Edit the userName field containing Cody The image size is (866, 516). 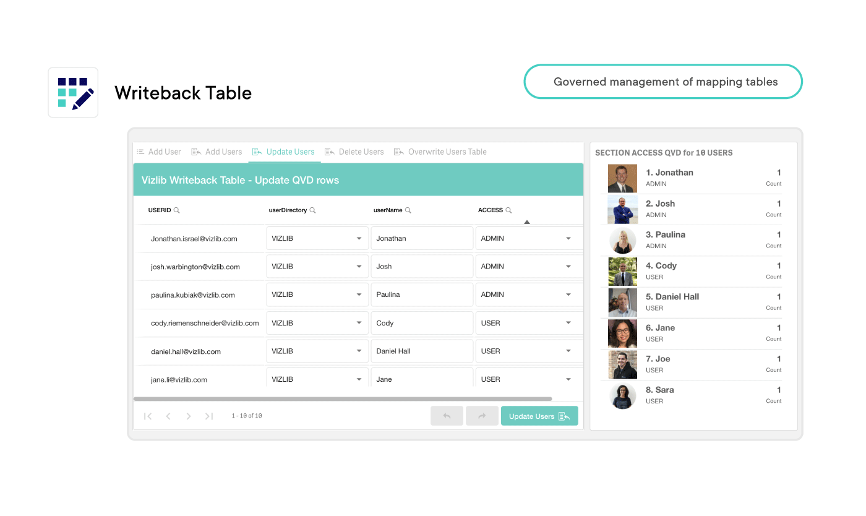[422, 323]
